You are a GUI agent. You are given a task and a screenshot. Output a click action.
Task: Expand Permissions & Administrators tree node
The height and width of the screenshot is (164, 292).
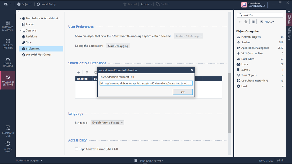(20, 18)
